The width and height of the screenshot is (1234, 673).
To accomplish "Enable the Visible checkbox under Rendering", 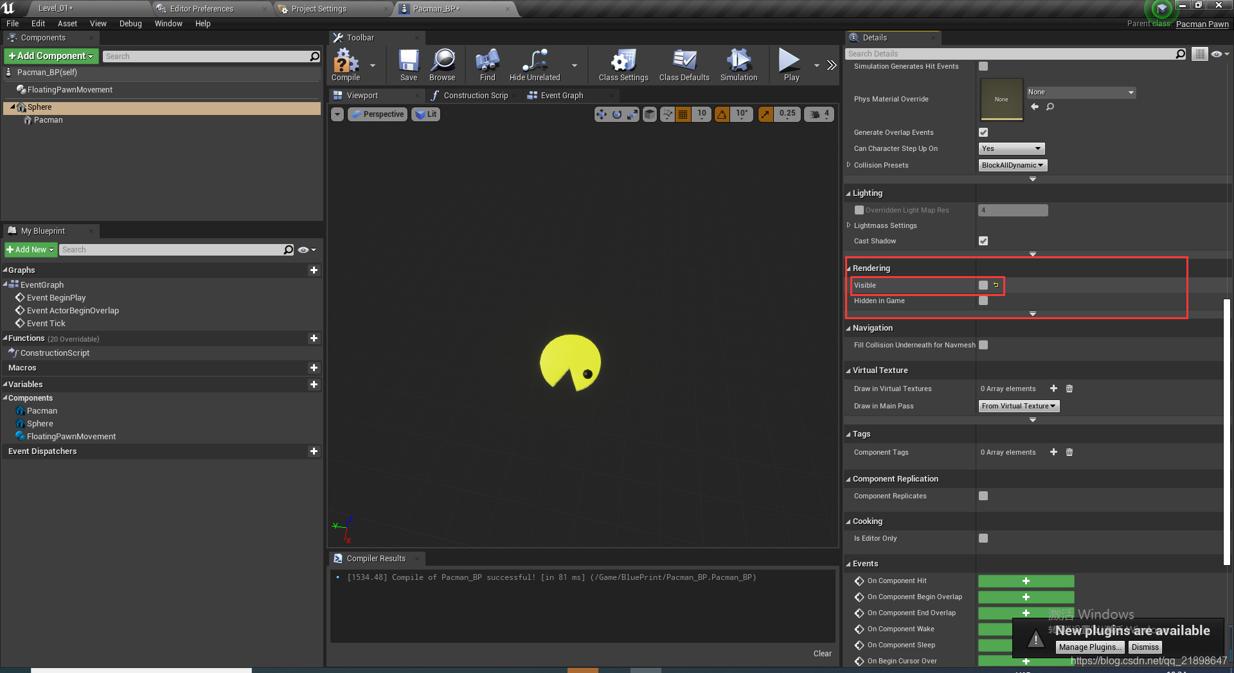I will click(x=983, y=285).
